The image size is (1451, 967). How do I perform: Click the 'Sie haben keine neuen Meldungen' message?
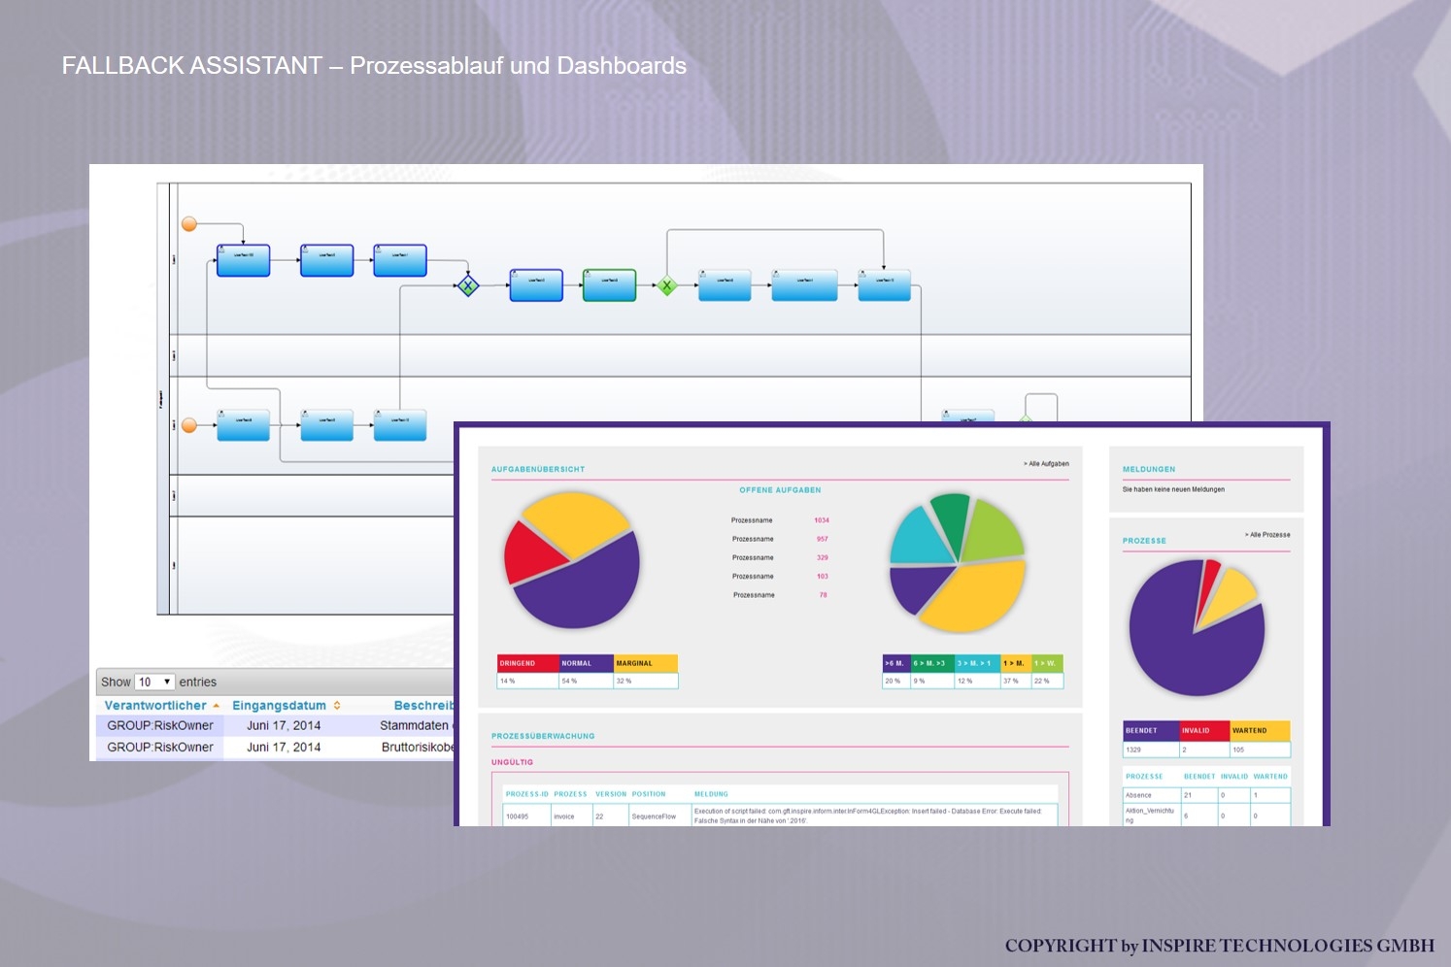click(x=1173, y=489)
